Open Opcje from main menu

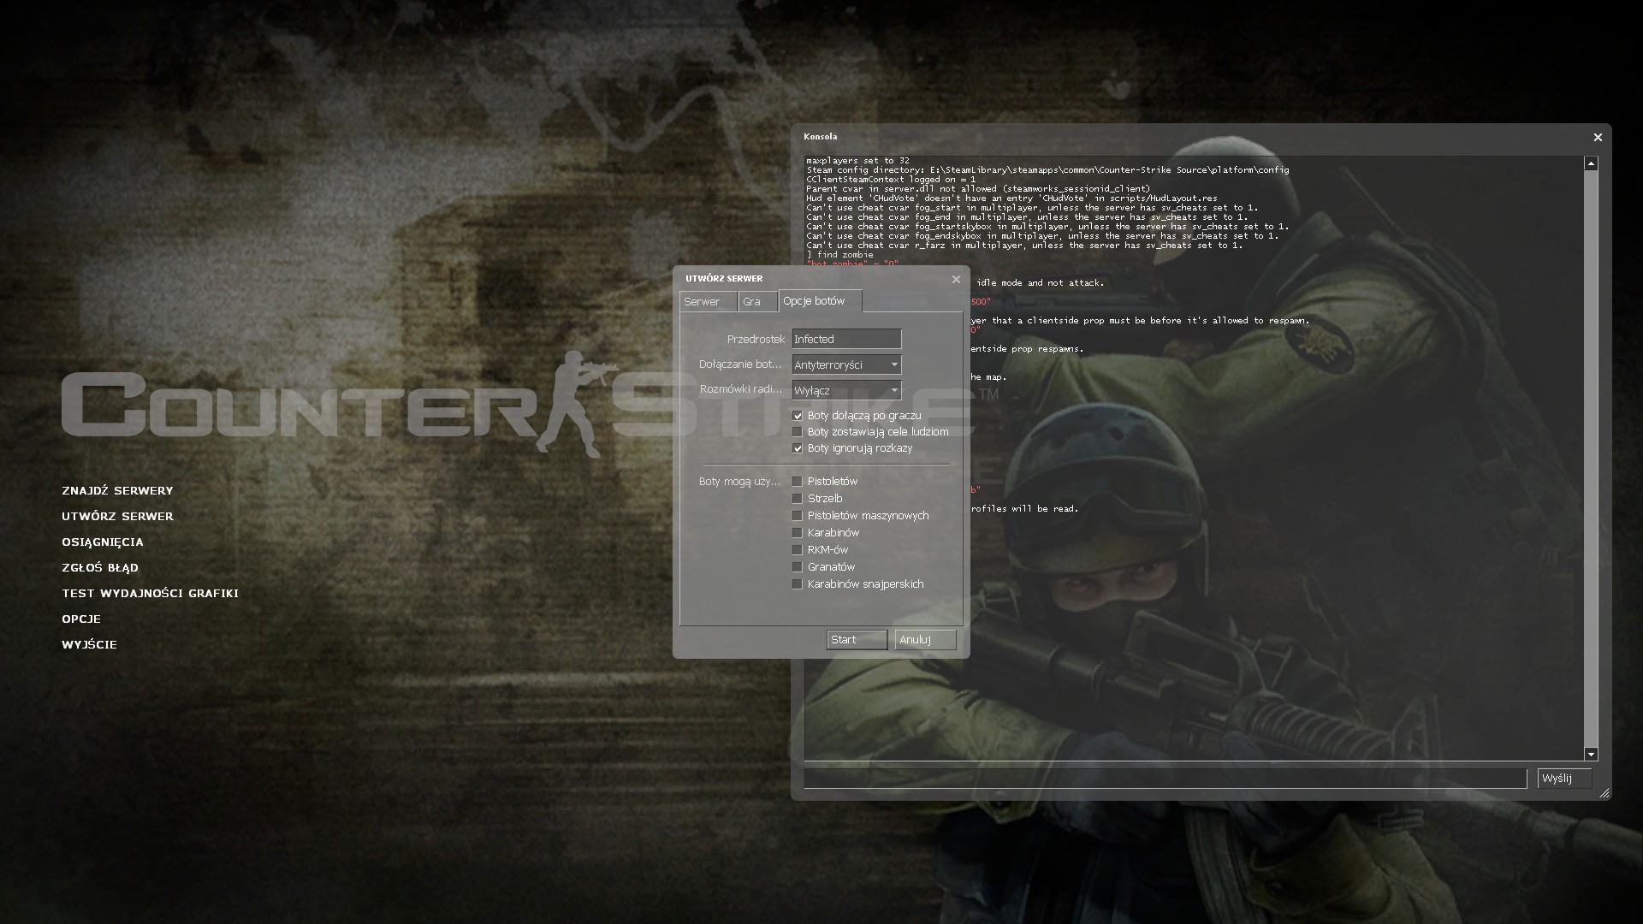pyautogui.click(x=81, y=619)
